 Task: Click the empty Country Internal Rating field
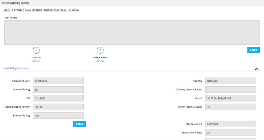(231, 89)
